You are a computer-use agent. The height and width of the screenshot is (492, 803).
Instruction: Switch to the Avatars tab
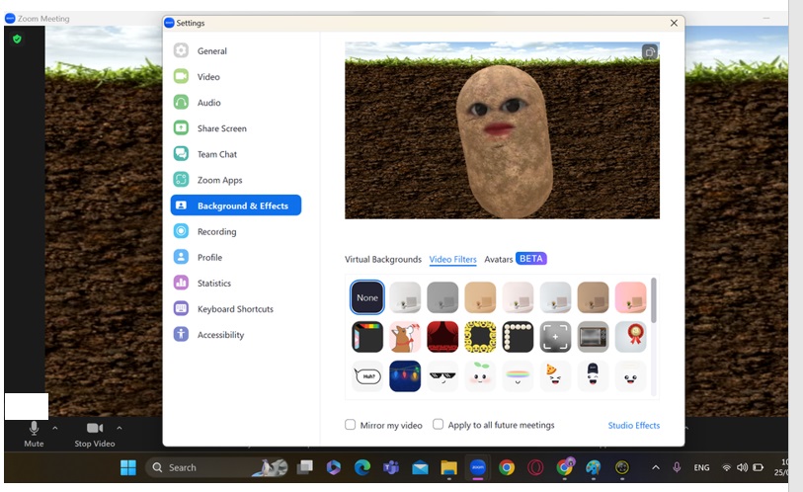499,260
